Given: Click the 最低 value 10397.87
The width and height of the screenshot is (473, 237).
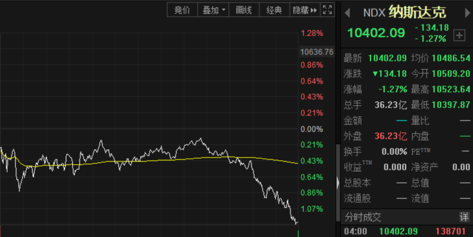Looking at the screenshot, I should (x=451, y=105).
